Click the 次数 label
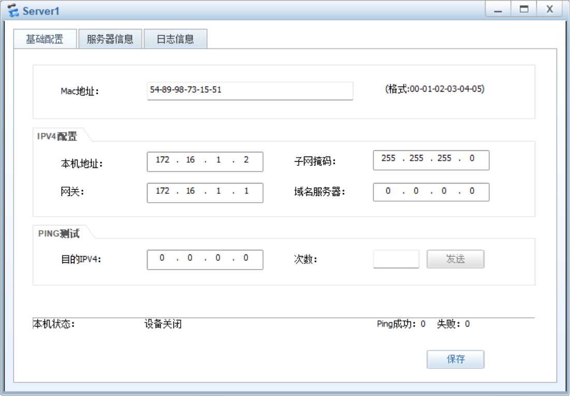Viewport: 570px width, 396px height. point(305,259)
